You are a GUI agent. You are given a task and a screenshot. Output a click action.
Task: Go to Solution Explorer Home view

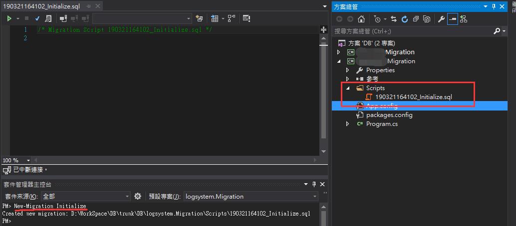click(x=361, y=19)
